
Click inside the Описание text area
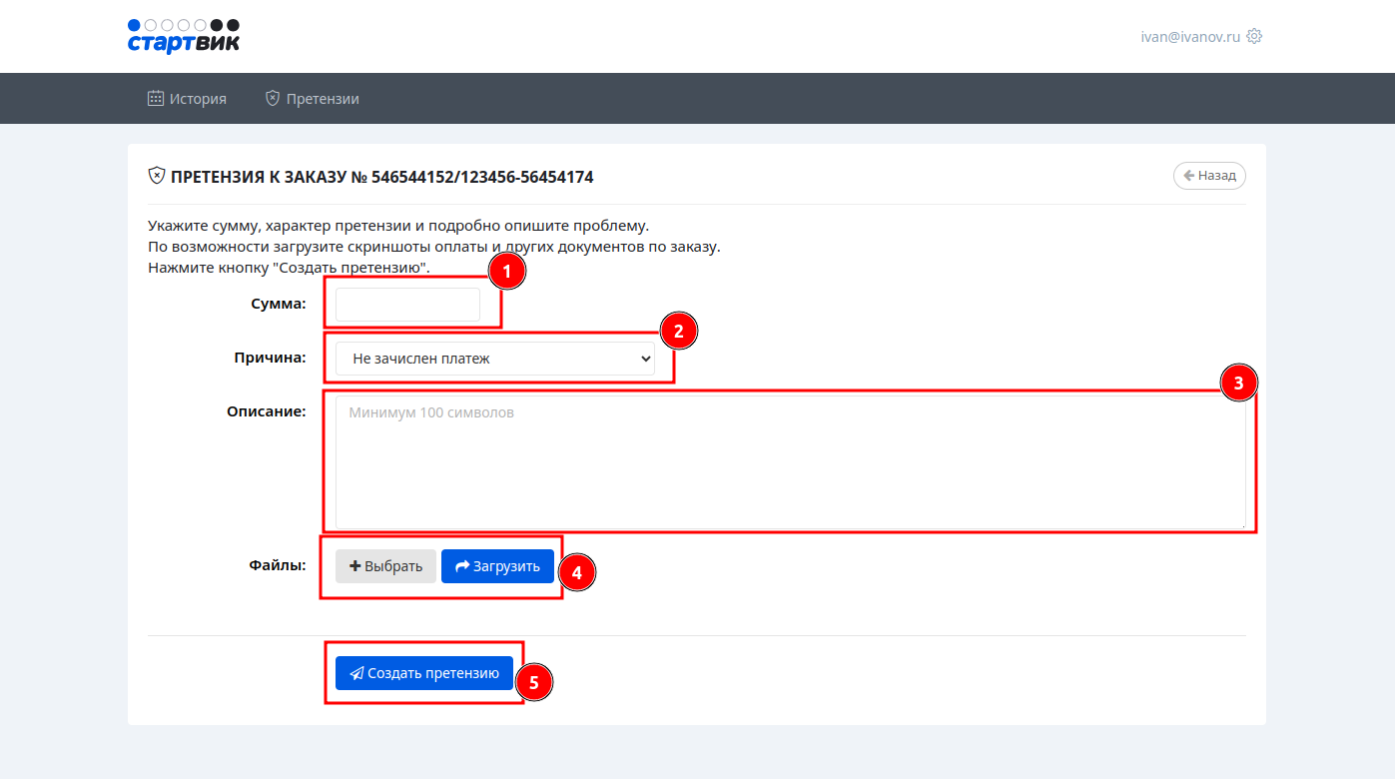click(x=789, y=461)
